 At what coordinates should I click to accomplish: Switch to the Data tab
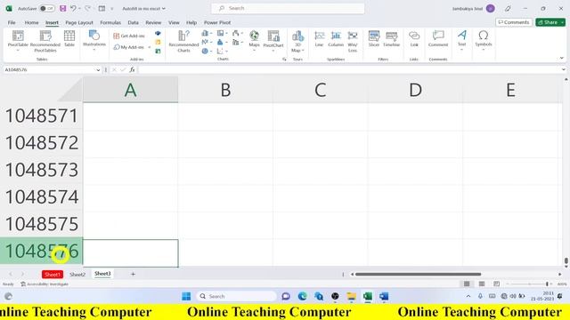point(133,22)
